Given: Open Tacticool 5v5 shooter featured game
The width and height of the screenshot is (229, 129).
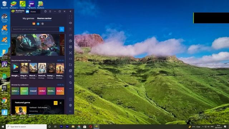Looking at the screenshot, I should [x=38, y=107].
